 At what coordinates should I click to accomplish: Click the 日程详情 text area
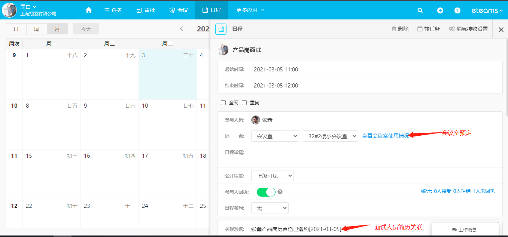click(360, 156)
